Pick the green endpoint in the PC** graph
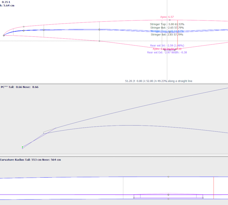228x205 pixels. (22, 147)
